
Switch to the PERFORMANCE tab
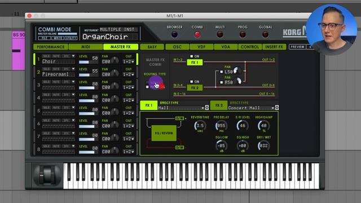tap(51, 47)
